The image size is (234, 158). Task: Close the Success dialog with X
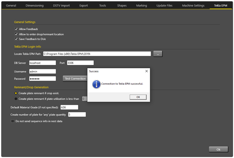(146, 71)
